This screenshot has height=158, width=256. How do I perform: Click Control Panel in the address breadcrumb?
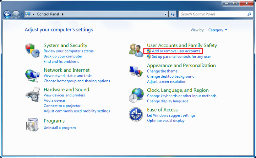point(48,14)
